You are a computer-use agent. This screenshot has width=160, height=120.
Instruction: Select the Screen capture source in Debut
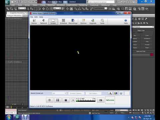pyautogui.click(x=53, y=22)
